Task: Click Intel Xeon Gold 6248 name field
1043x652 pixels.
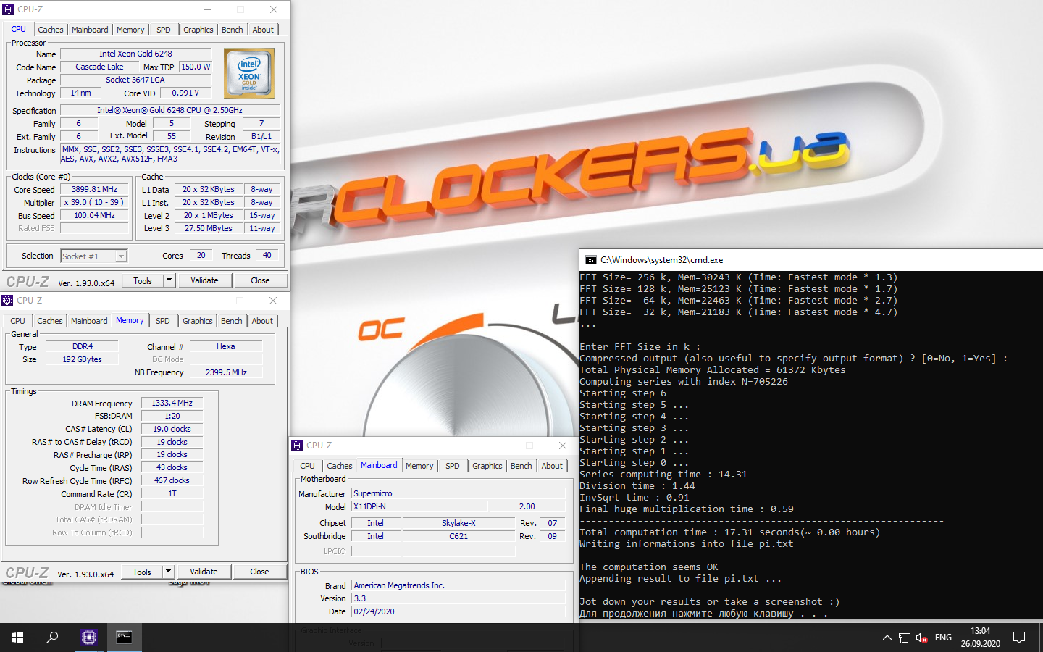Action: click(136, 54)
